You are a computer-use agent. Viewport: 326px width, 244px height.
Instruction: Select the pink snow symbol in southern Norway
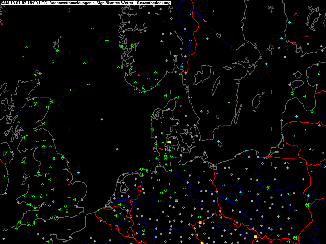(x=138, y=75)
